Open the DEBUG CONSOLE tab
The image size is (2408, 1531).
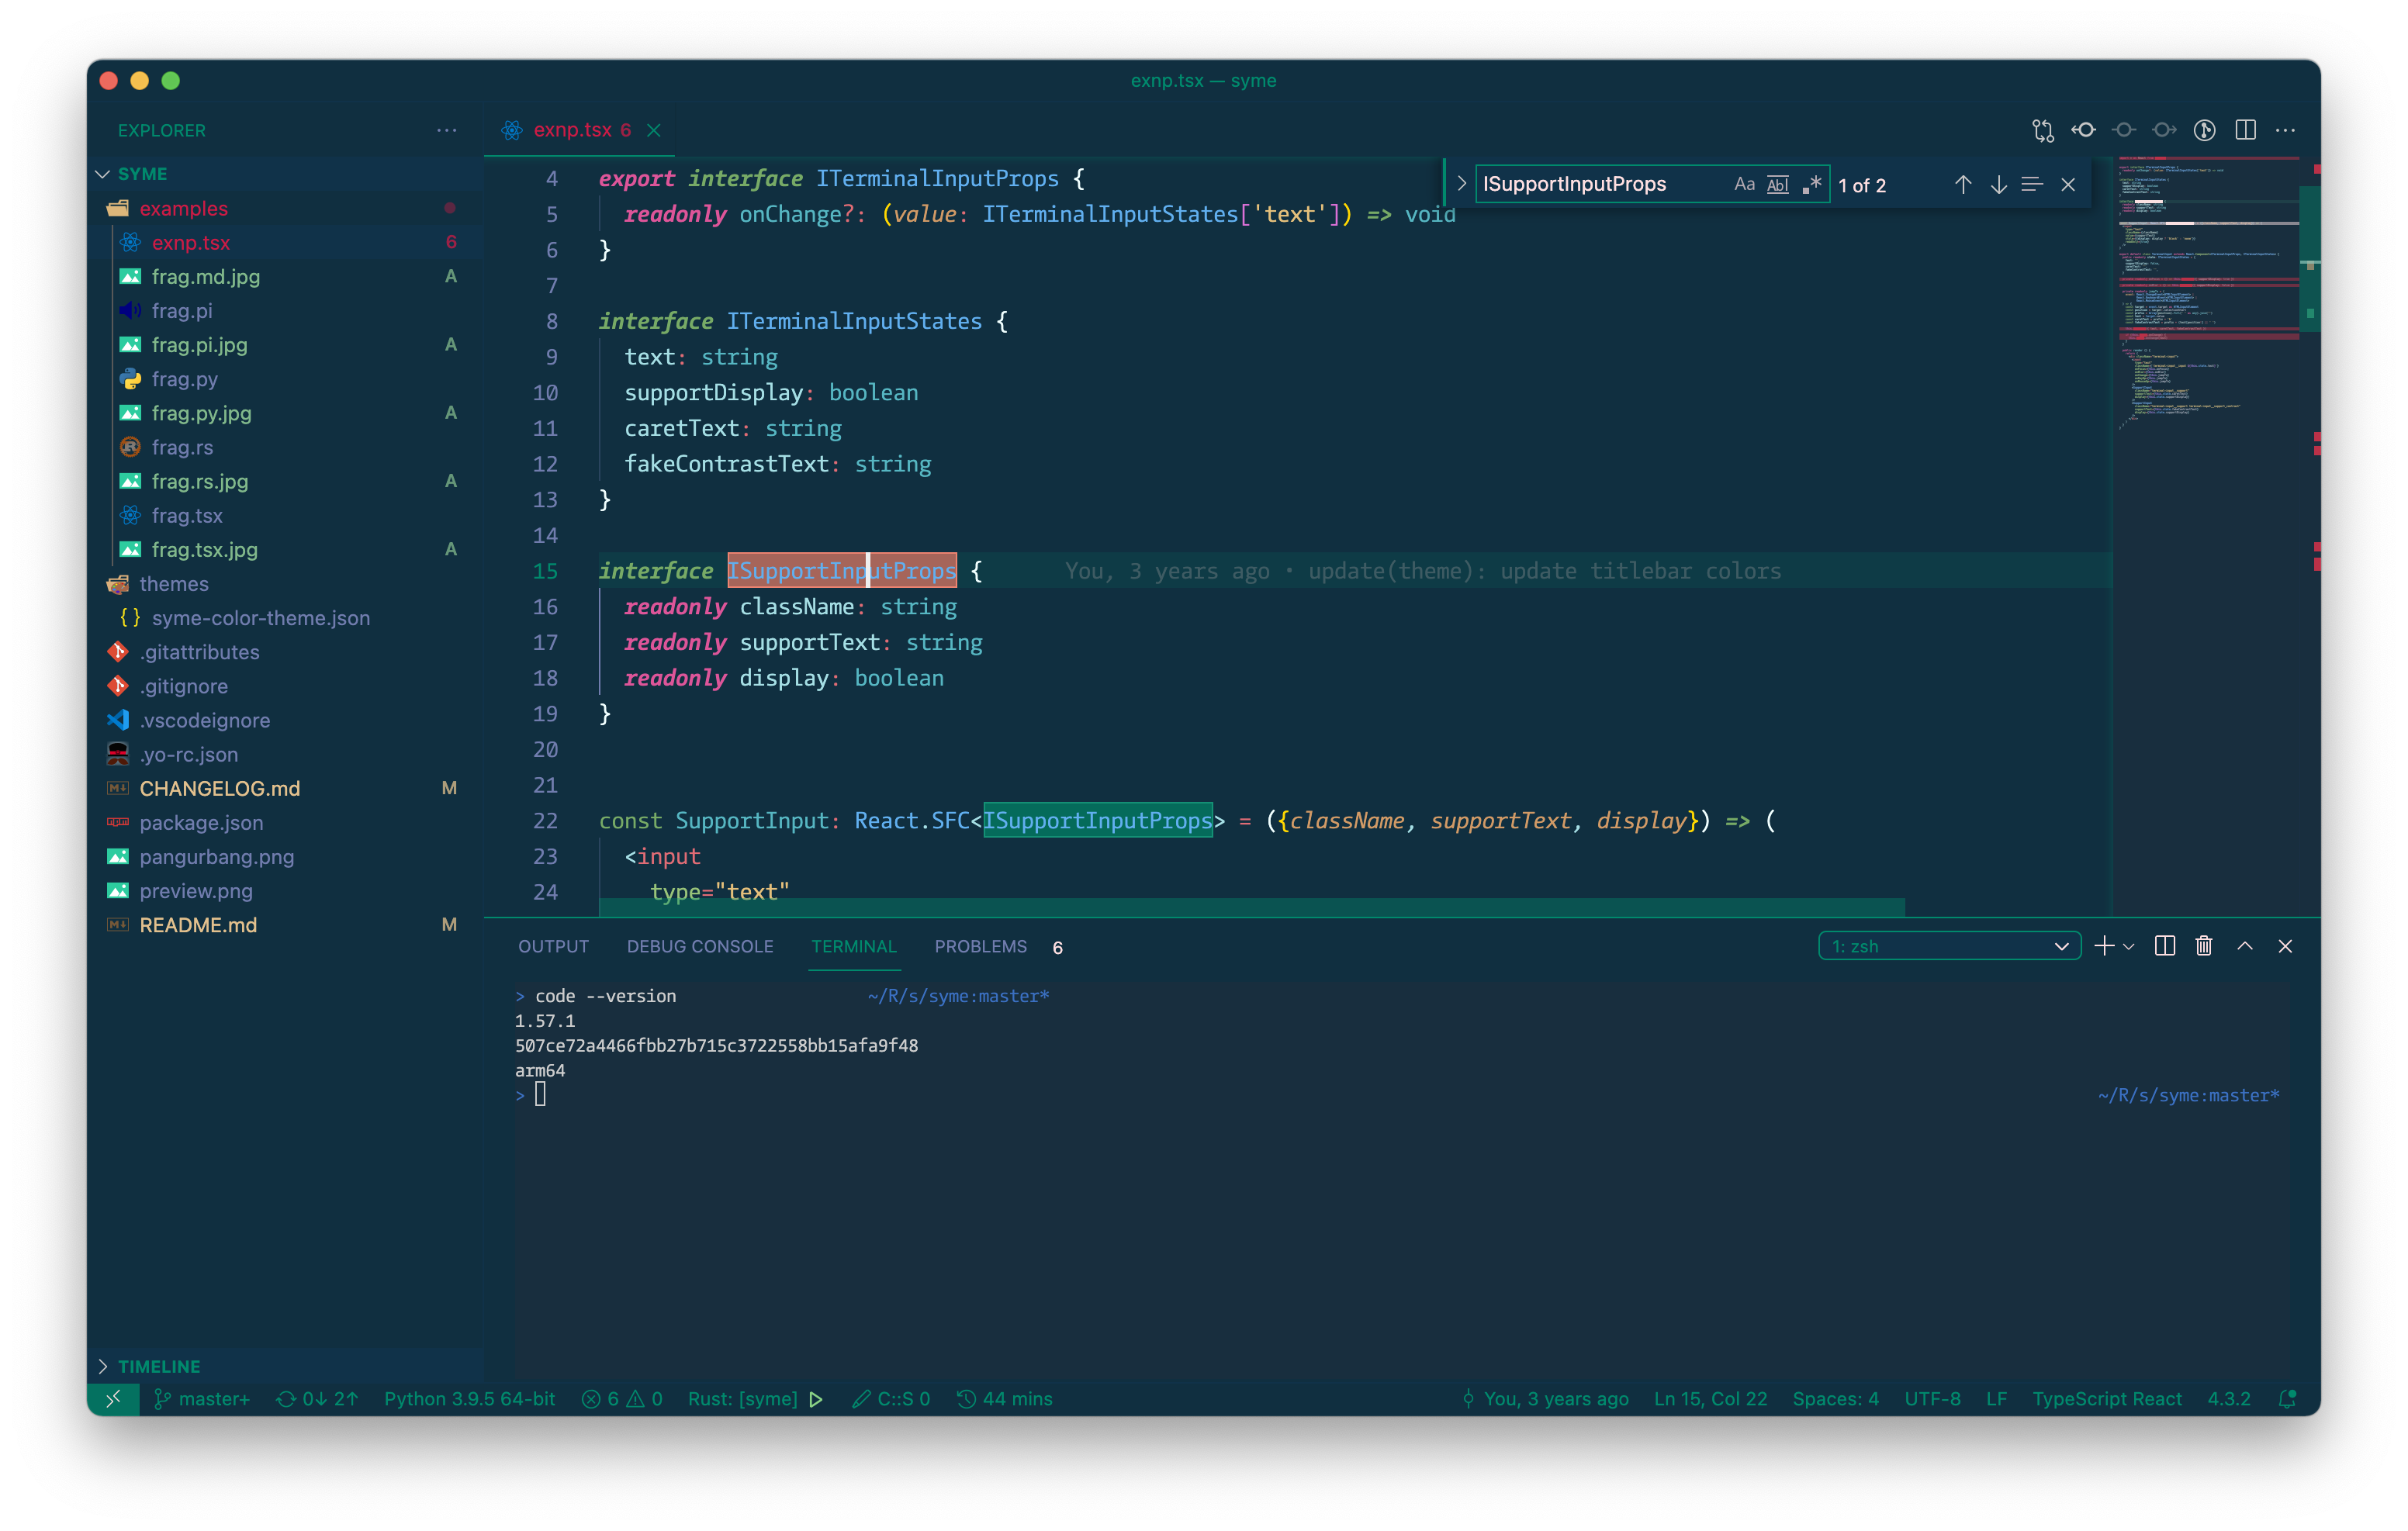pyautogui.click(x=700, y=946)
